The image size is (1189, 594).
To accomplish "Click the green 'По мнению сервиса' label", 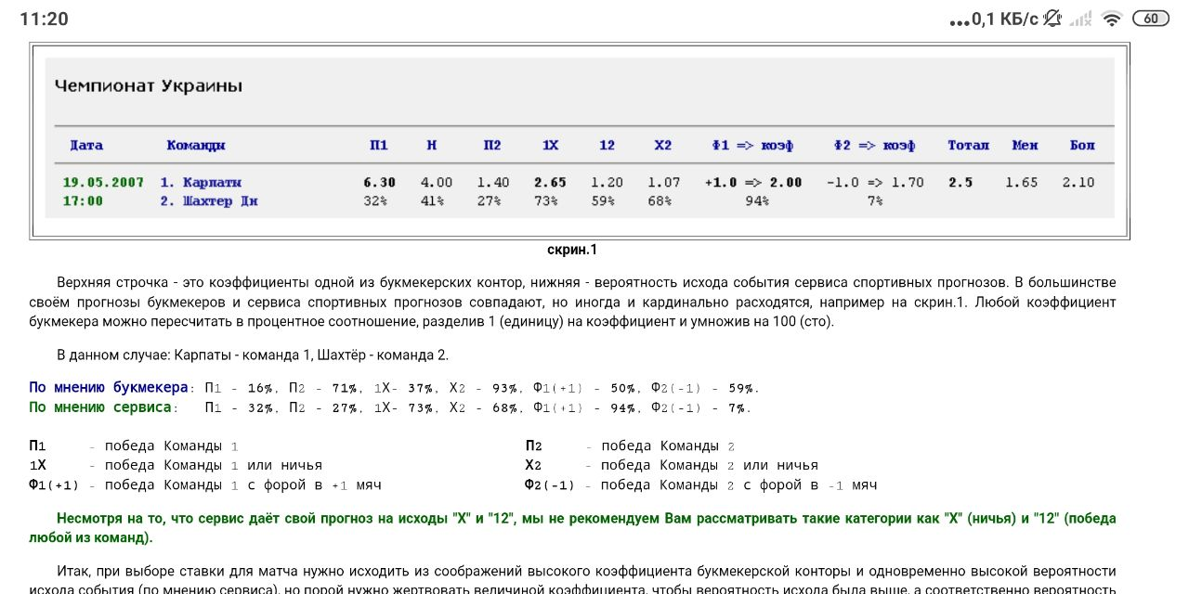I will pyautogui.click(x=100, y=407).
